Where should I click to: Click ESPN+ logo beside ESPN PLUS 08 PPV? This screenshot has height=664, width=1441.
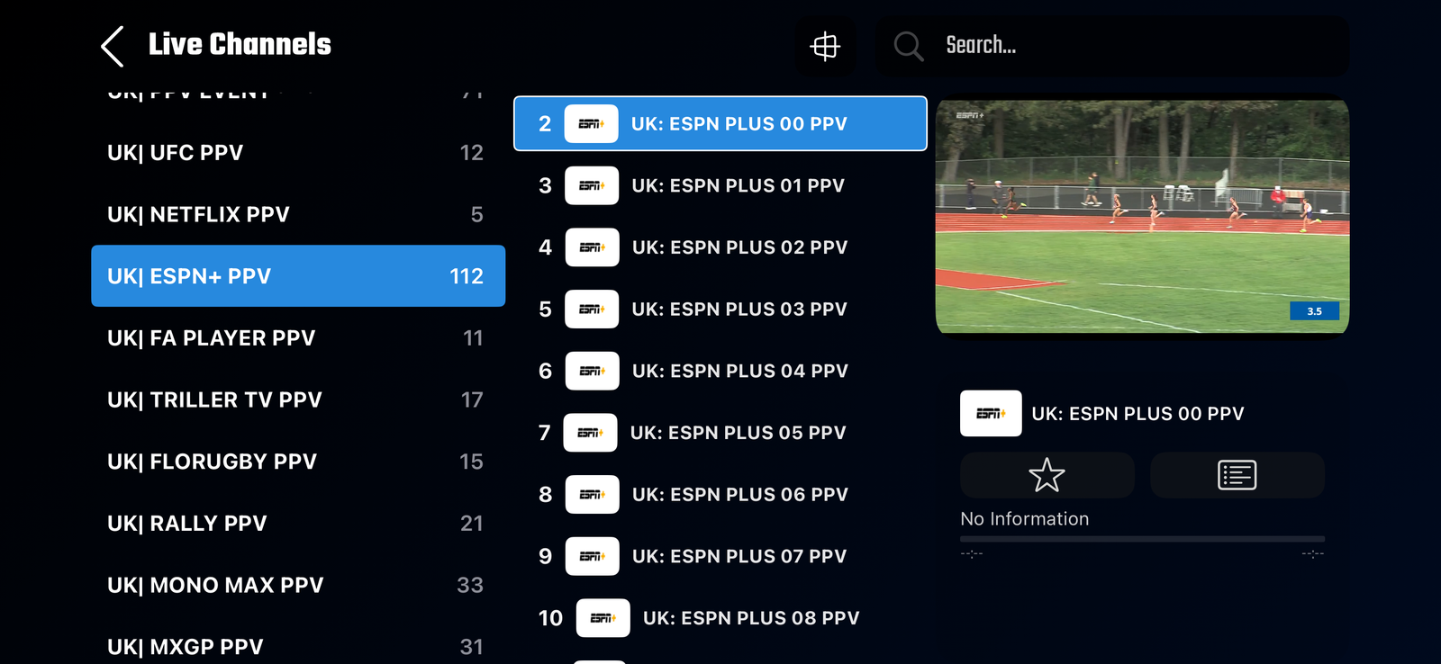(x=603, y=618)
